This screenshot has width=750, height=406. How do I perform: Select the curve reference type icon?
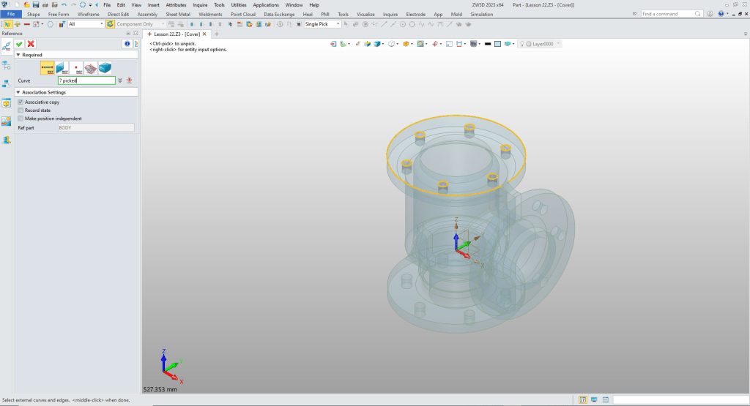[x=48, y=68]
